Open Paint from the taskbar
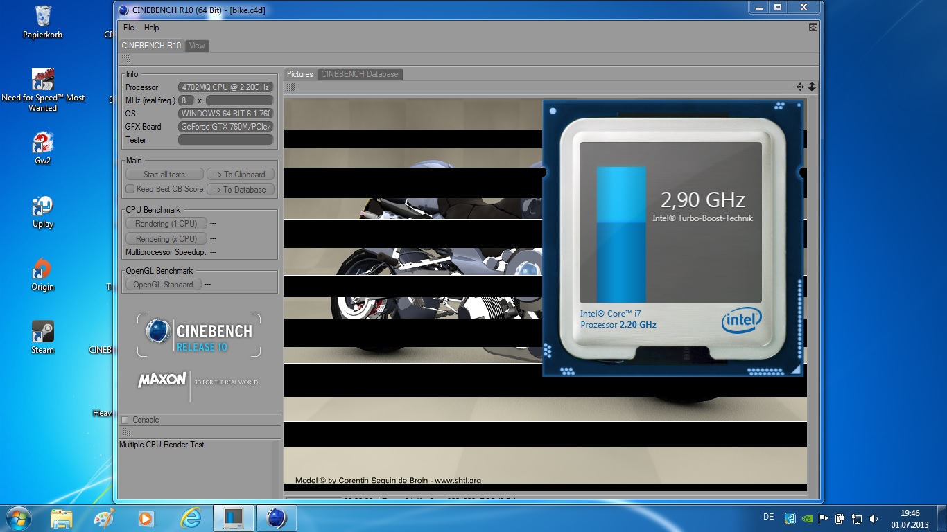Viewport: 947px width, 532px height. click(104, 518)
